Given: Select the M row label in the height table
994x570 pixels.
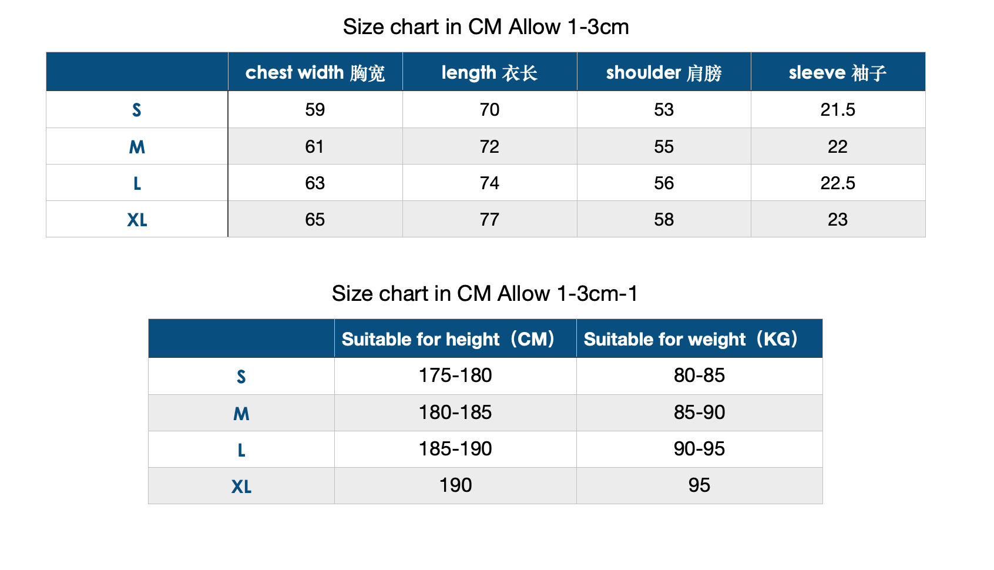Looking at the screenshot, I should [x=241, y=413].
